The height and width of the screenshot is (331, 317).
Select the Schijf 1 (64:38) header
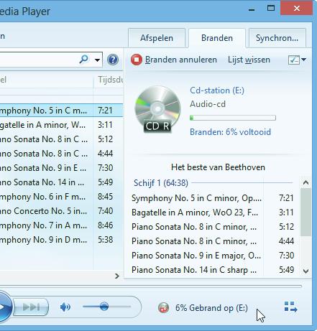coord(161,183)
